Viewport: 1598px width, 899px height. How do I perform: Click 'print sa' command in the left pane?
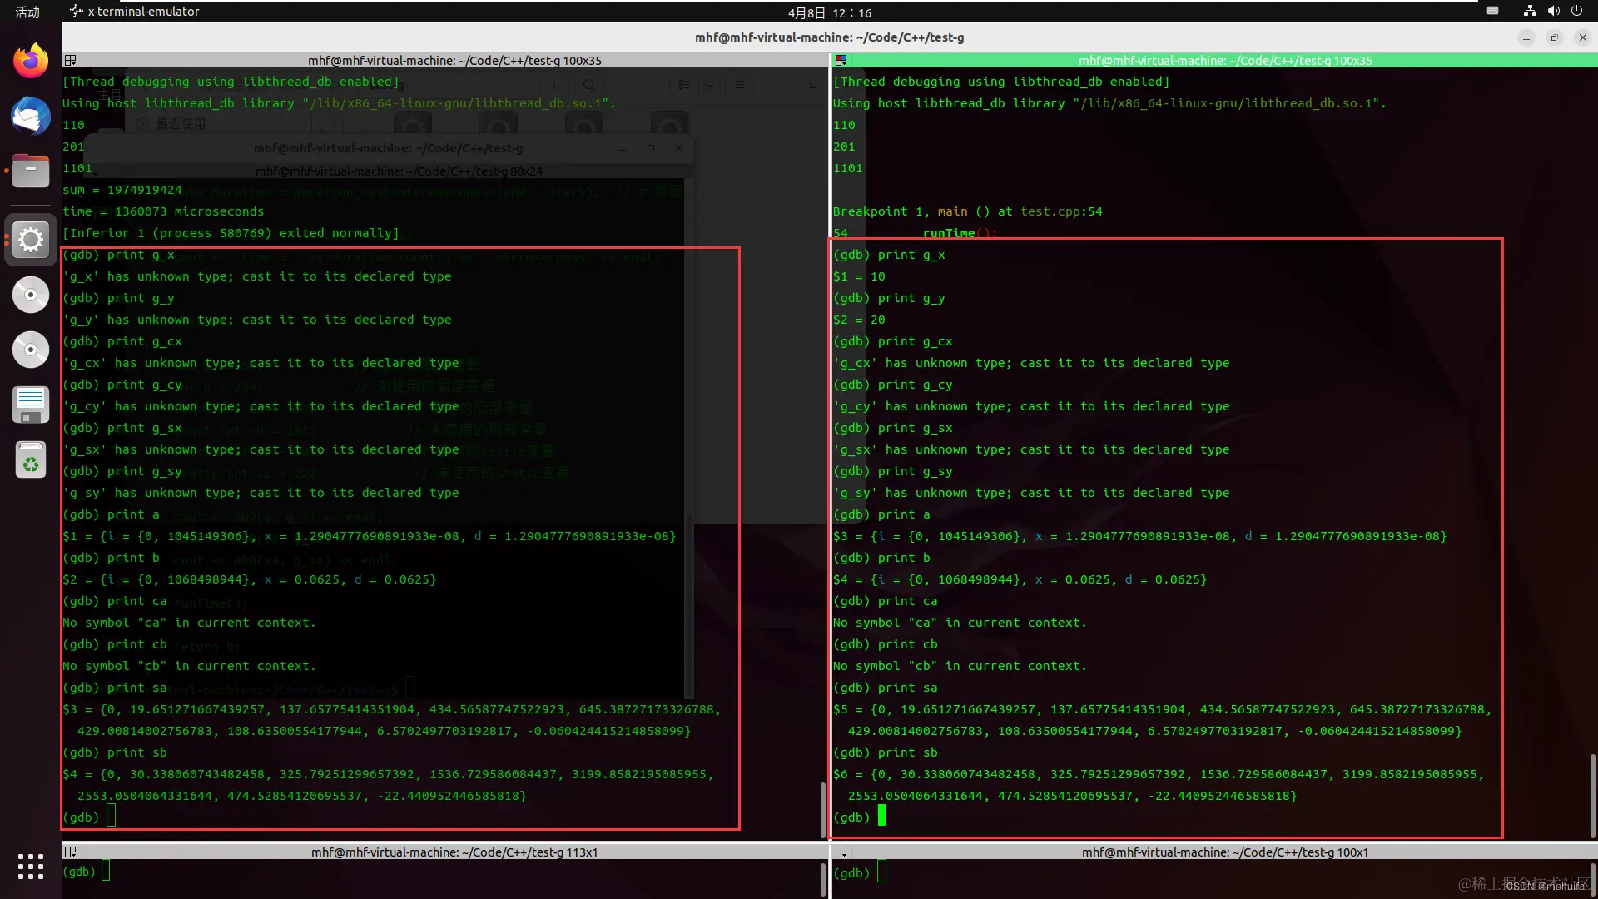click(137, 688)
